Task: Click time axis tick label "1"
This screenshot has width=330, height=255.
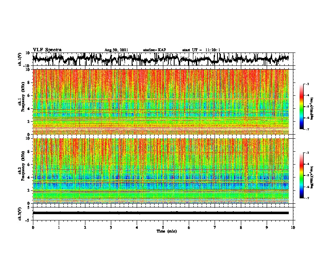Action: [59, 227]
